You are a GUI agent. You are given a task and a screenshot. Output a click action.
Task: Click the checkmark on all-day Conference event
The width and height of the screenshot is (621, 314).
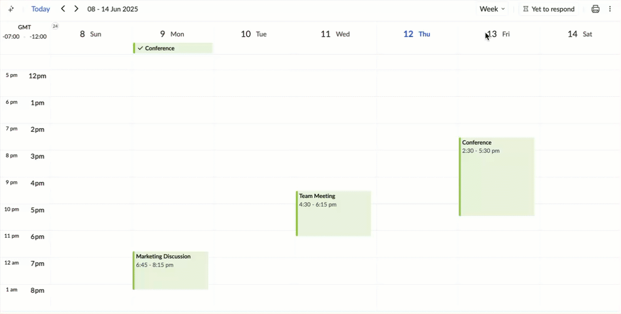[140, 48]
